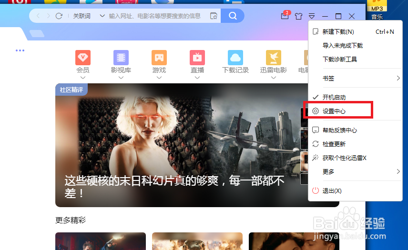The width and height of the screenshot is (408, 250).
Task: Open the skin shirt icon
Action: pos(298,16)
